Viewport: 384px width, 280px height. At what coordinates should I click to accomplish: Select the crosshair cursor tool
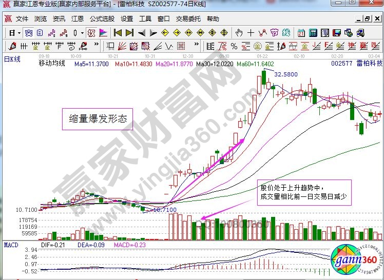coord(251,33)
